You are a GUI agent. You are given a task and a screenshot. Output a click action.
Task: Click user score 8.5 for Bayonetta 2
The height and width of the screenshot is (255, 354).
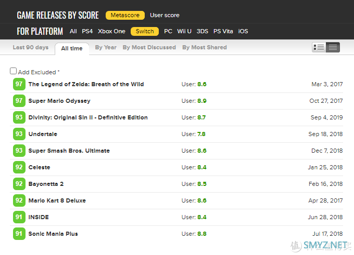(x=202, y=184)
